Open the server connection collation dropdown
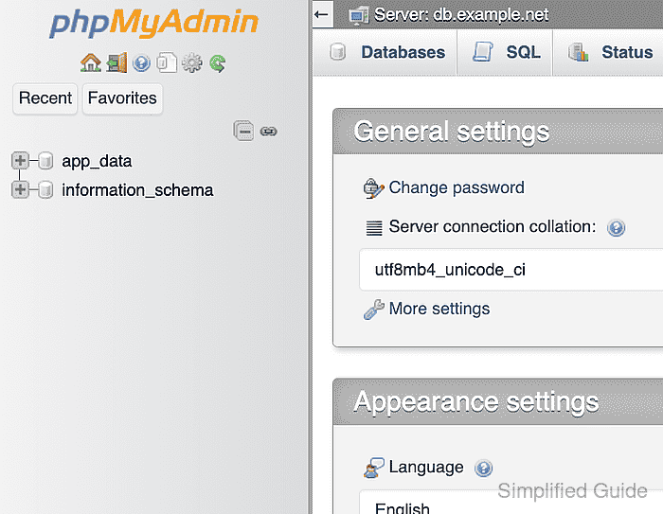This screenshot has height=514, width=663. coord(511,270)
